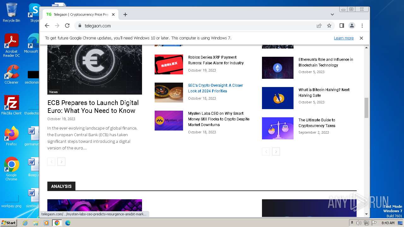Select the ANALYSIS section heading
The width and height of the screenshot is (404, 227).
tap(61, 186)
